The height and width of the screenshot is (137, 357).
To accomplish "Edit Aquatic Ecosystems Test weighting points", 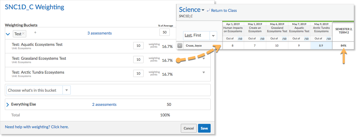I will point(138,46).
